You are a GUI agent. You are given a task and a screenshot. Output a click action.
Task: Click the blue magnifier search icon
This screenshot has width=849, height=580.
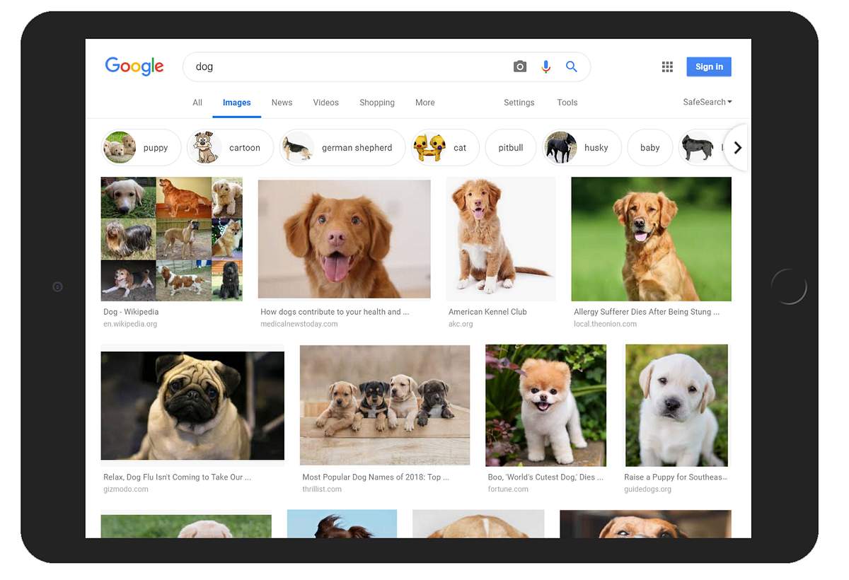(572, 66)
